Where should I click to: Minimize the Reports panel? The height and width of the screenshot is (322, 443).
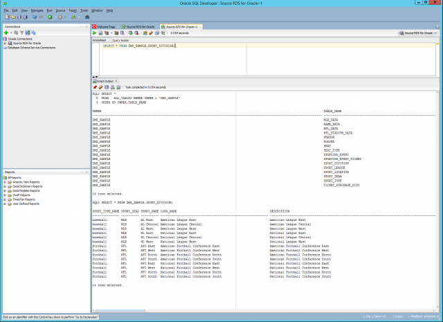(x=87, y=172)
